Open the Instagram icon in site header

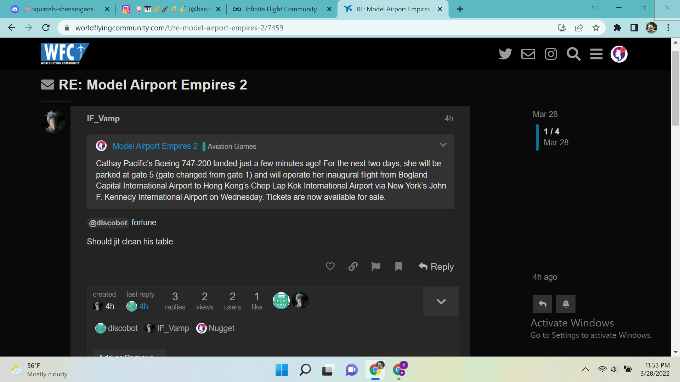[551, 54]
